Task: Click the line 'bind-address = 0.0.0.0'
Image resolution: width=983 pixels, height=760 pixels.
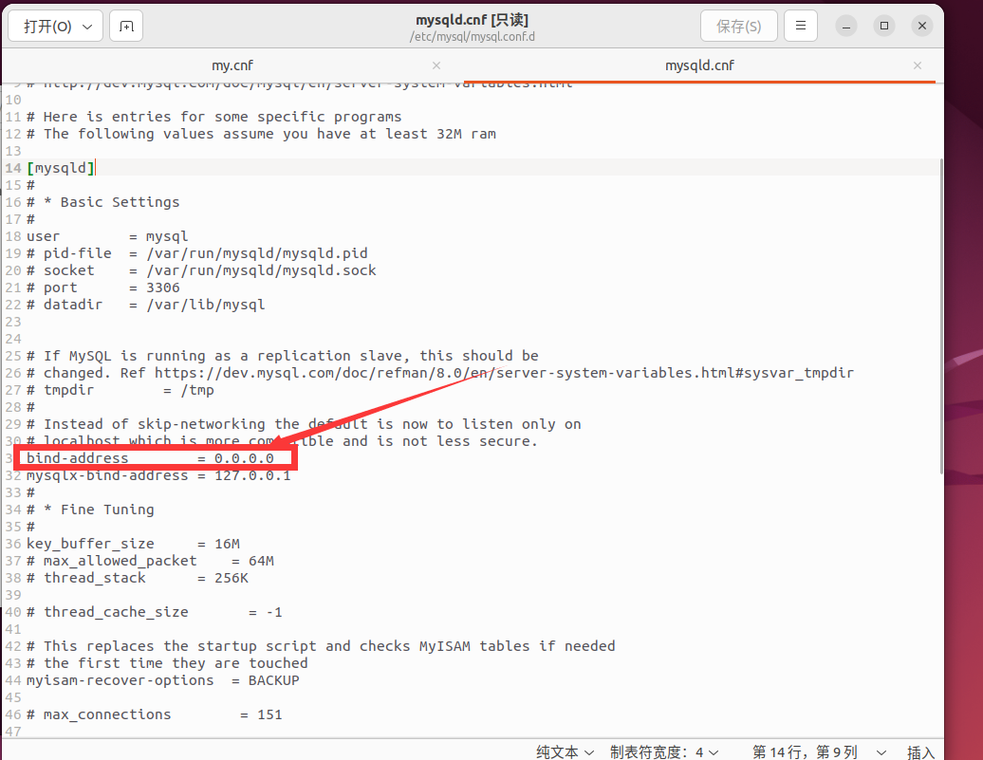Action: [150, 458]
